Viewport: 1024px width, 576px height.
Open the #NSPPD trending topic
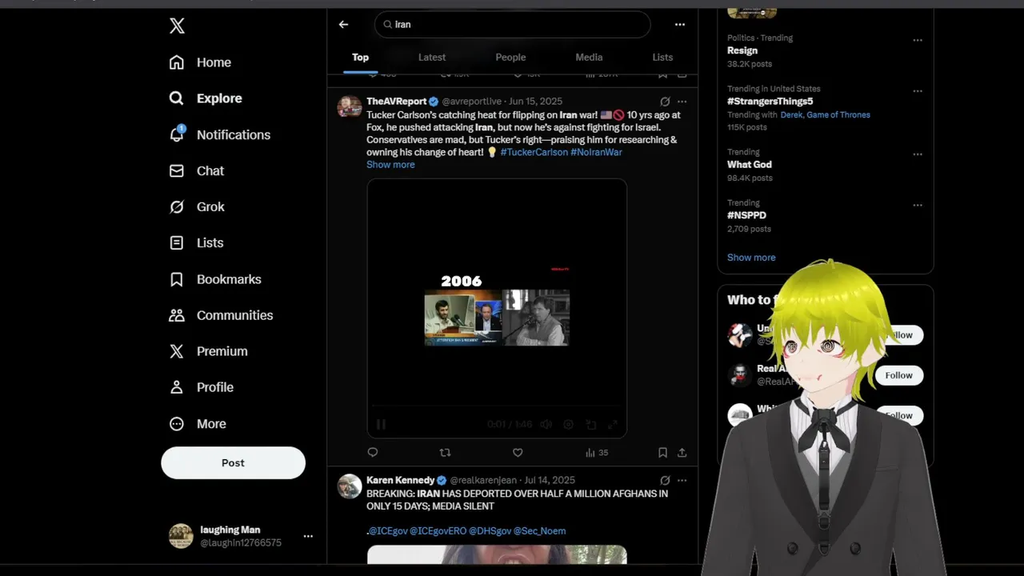point(746,215)
